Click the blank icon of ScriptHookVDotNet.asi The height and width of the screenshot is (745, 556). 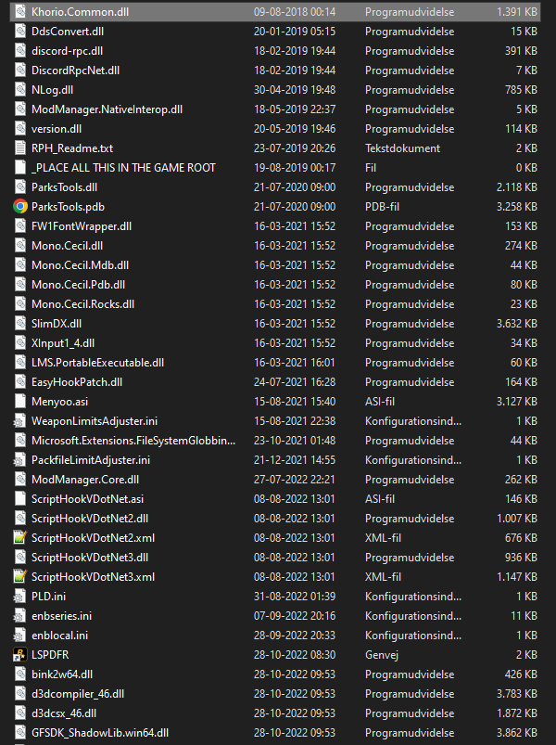coord(20,499)
